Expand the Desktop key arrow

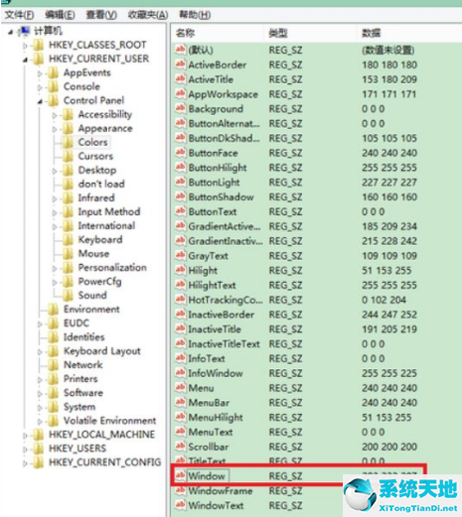coord(55,171)
